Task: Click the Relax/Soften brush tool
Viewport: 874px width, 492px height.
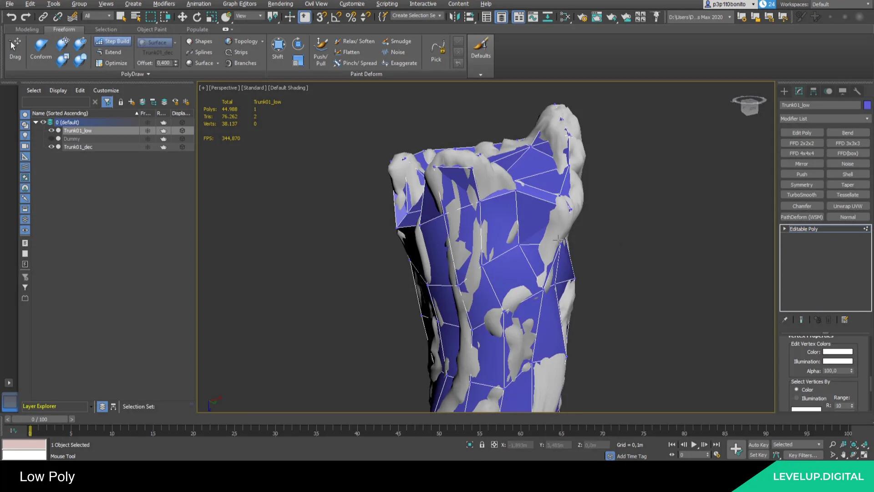Action: [x=354, y=41]
